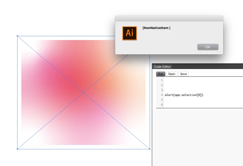The image size is (243, 166).
Task: Click the top-left selection handle of the artwork
Action: (x=17, y=36)
